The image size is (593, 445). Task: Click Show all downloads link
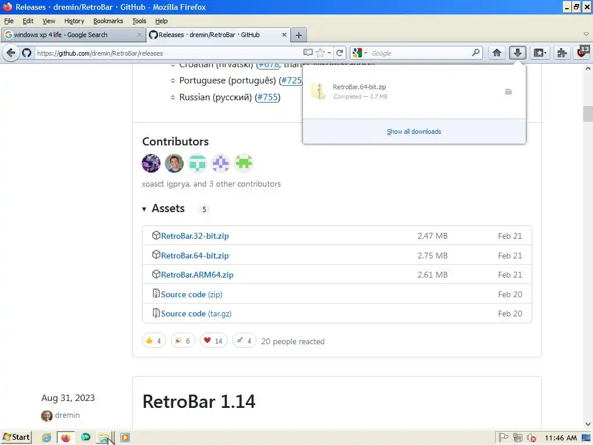[413, 132]
